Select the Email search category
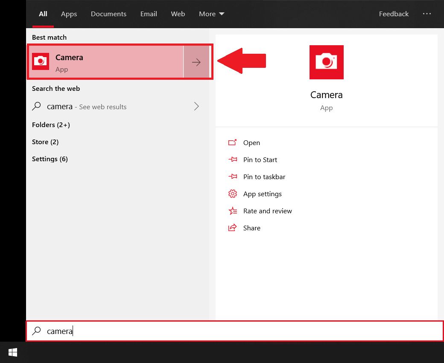Viewport: 444px width, 363px height. coord(149,14)
